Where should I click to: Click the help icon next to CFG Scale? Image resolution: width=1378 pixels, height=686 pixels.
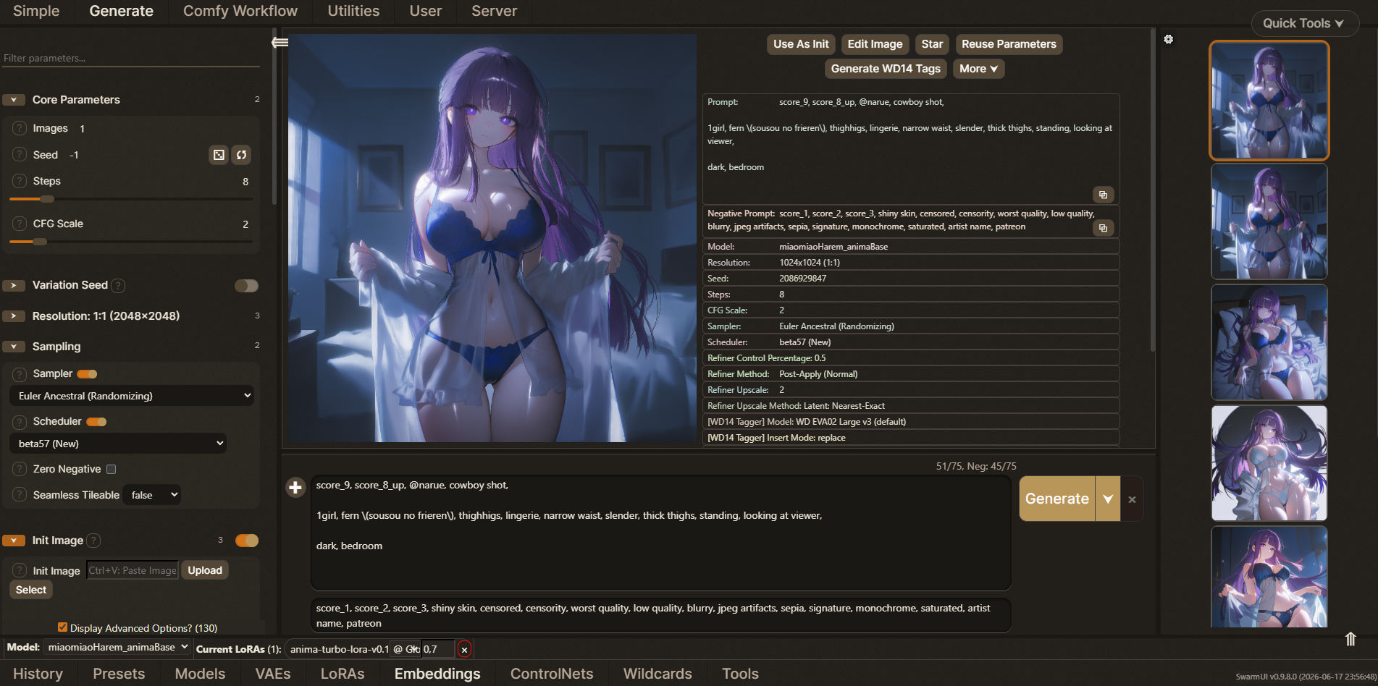pyautogui.click(x=20, y=224)
